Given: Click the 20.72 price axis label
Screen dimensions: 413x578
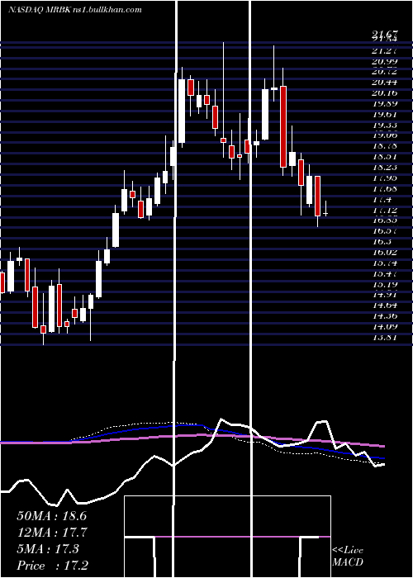Looking at the screenshot, I should pos(385,72).
